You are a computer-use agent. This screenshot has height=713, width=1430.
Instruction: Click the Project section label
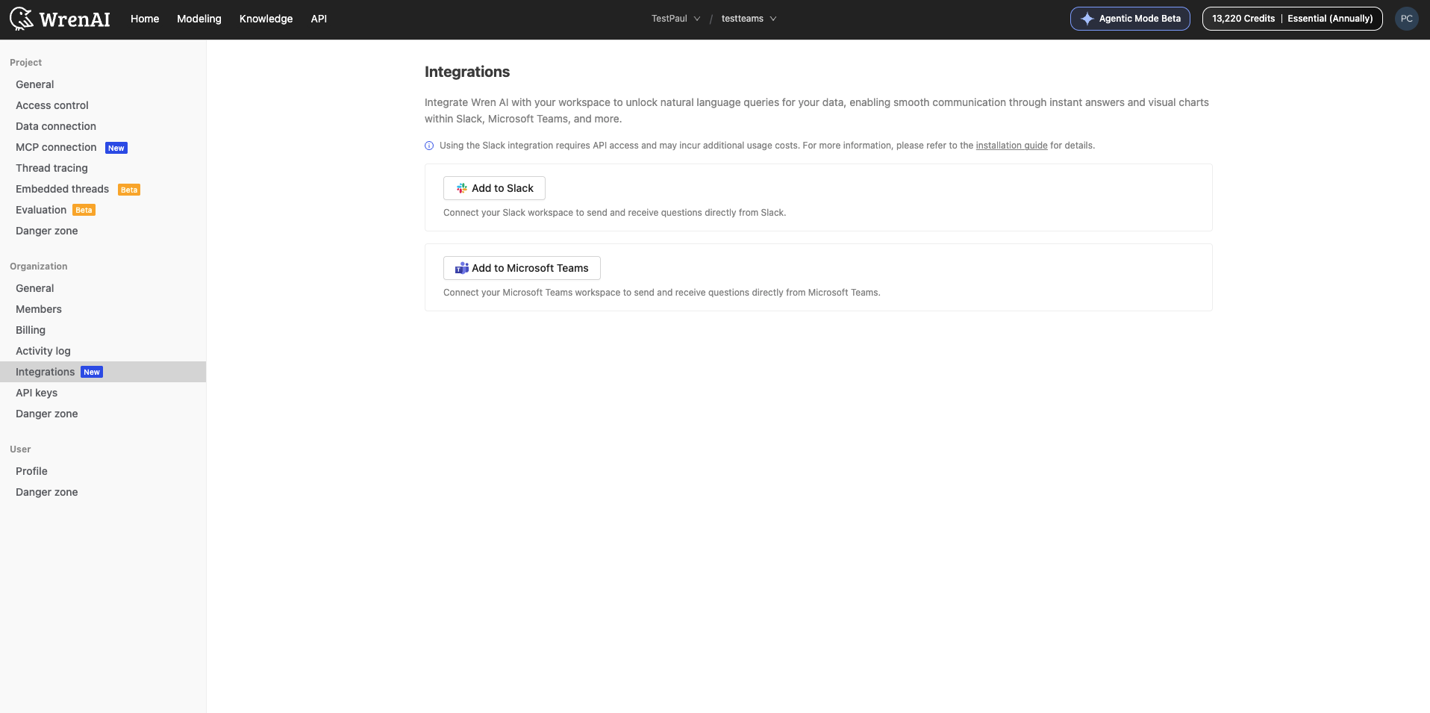coord(25,63)
